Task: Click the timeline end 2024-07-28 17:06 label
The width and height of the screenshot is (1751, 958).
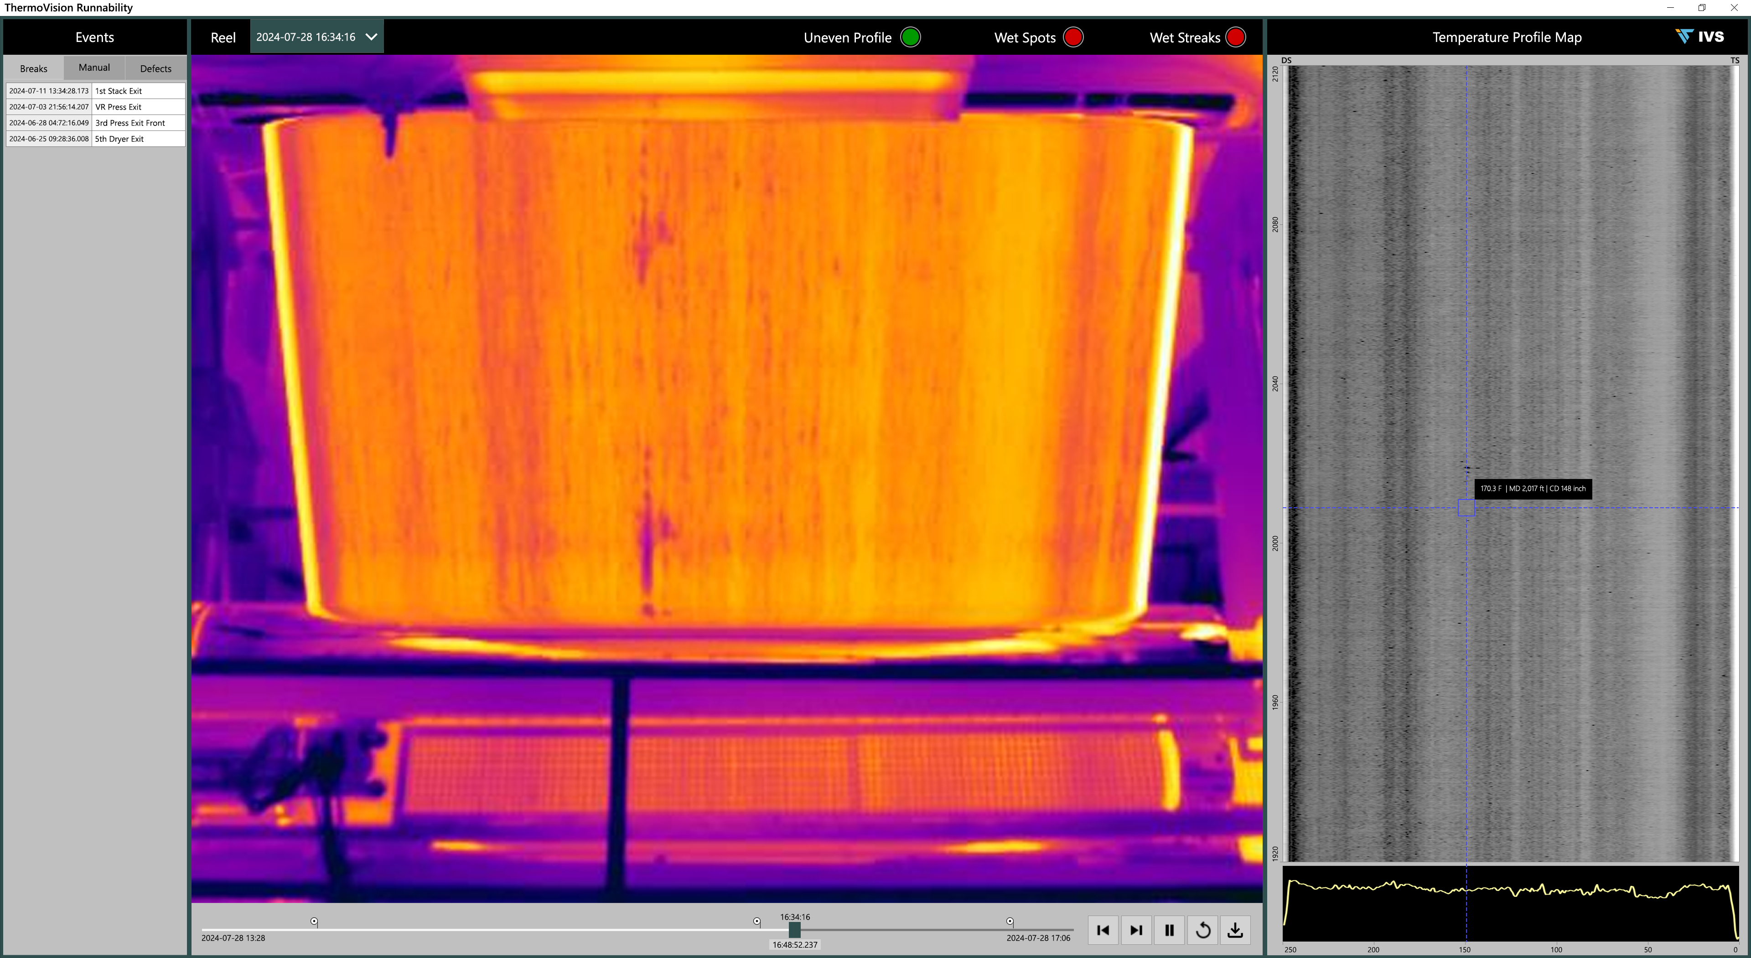Action: 1038,937
